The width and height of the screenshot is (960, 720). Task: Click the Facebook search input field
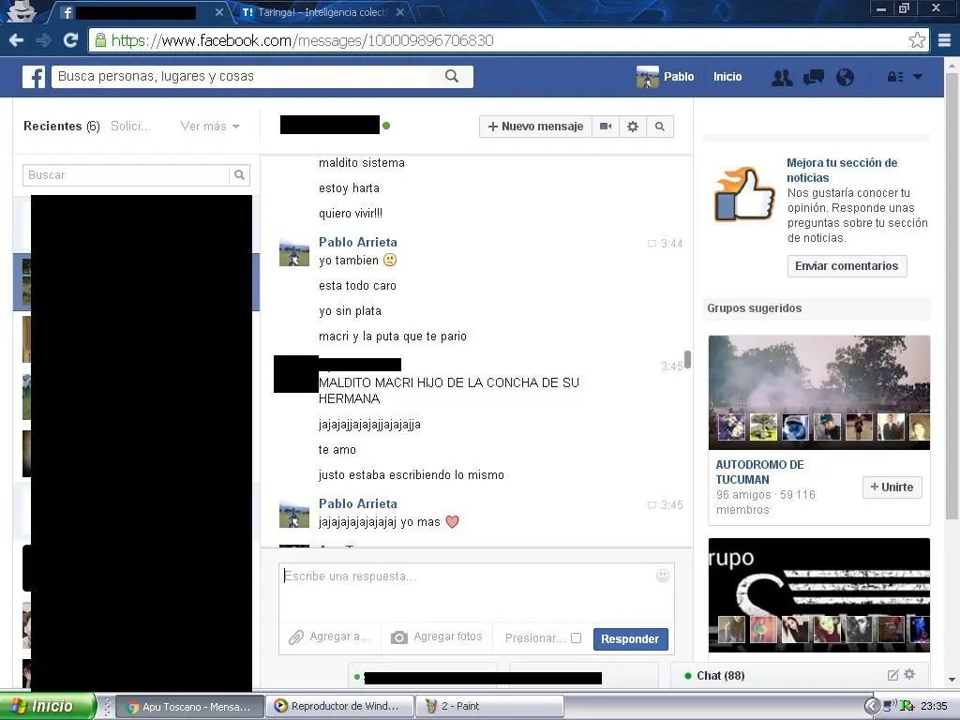tap(245, 77)
